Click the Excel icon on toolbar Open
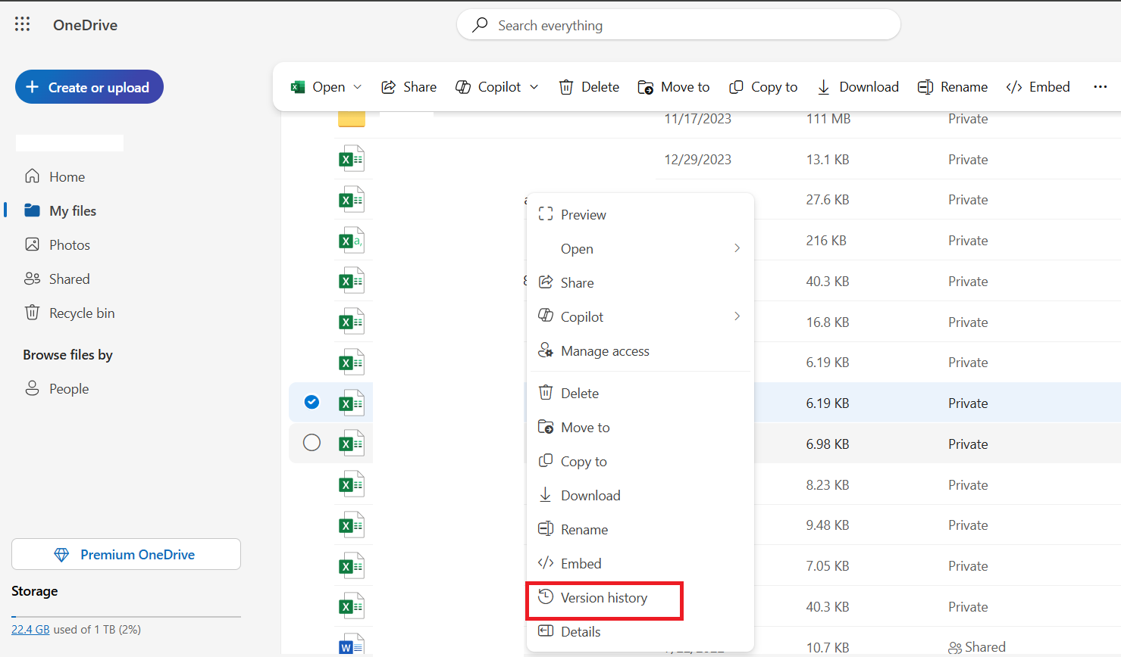This screenshot has width=1121, height=657. [298, 87]
